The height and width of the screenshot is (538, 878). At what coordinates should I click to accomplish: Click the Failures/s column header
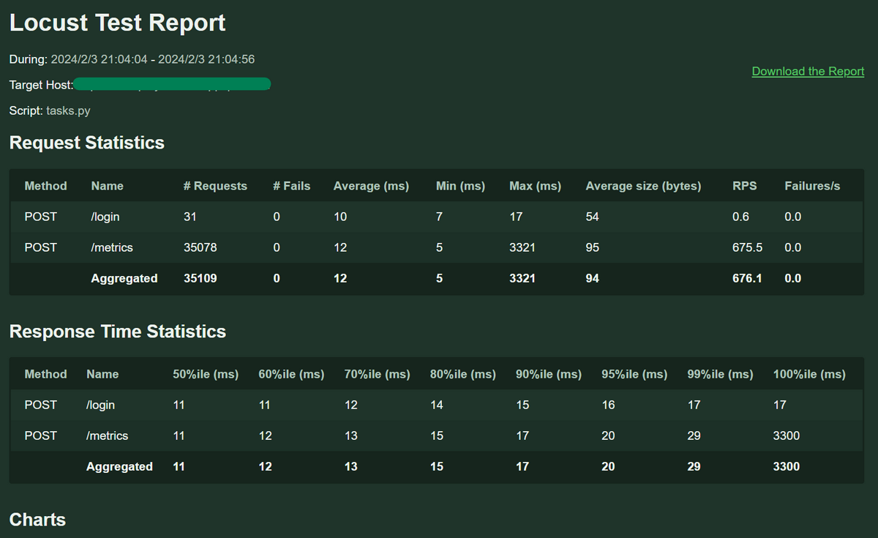[x=812, y=186]
